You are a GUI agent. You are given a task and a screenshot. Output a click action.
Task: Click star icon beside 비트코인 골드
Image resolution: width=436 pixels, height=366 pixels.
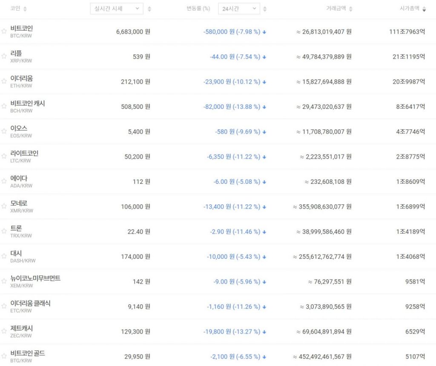pyautogui.click(x=4, y=357)
